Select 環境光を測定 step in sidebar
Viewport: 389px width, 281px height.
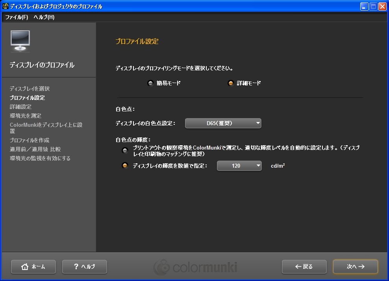coord(26,116)
